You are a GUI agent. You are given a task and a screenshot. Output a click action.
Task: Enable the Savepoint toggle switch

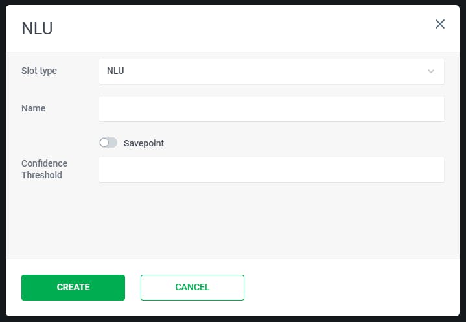108,143
